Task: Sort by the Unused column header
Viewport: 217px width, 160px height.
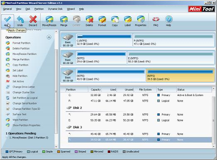Action: (125, 90)
